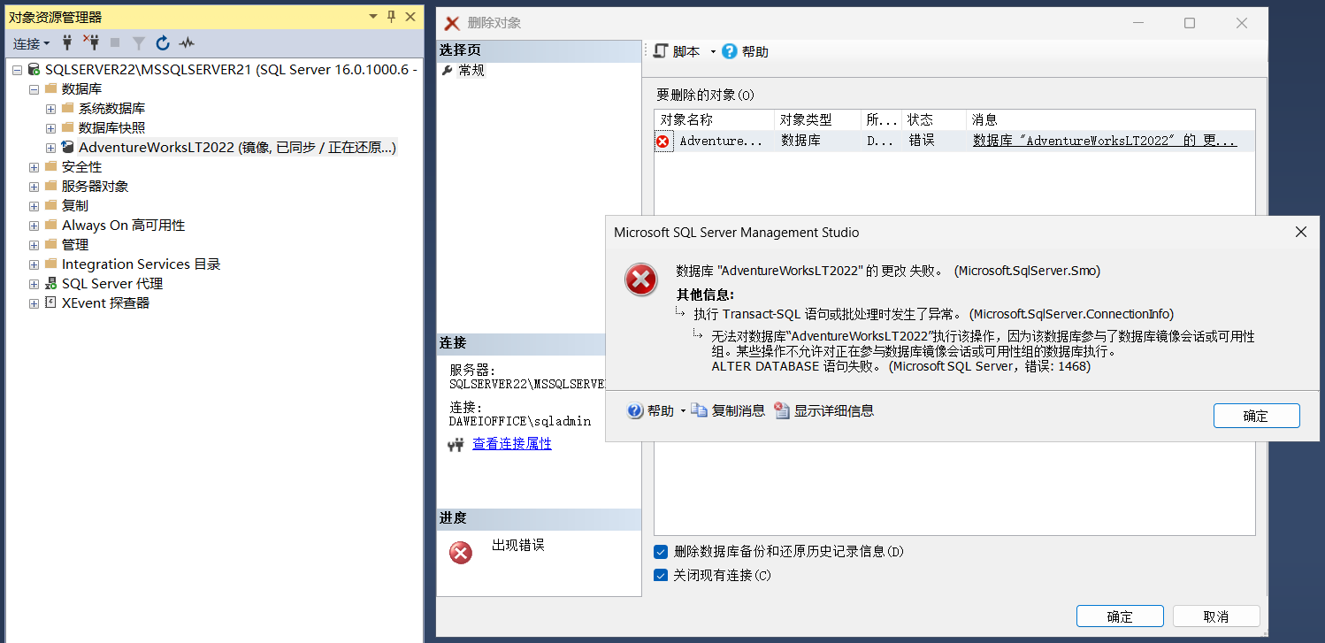Expand the SQL Server 代理 node
The image size is (1325, 643).
(34, 284)
